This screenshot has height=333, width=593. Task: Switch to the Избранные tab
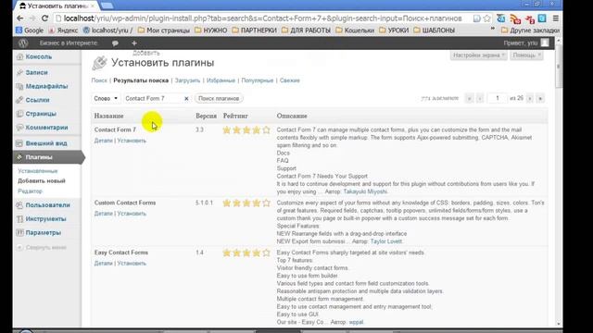coord(221,80)
